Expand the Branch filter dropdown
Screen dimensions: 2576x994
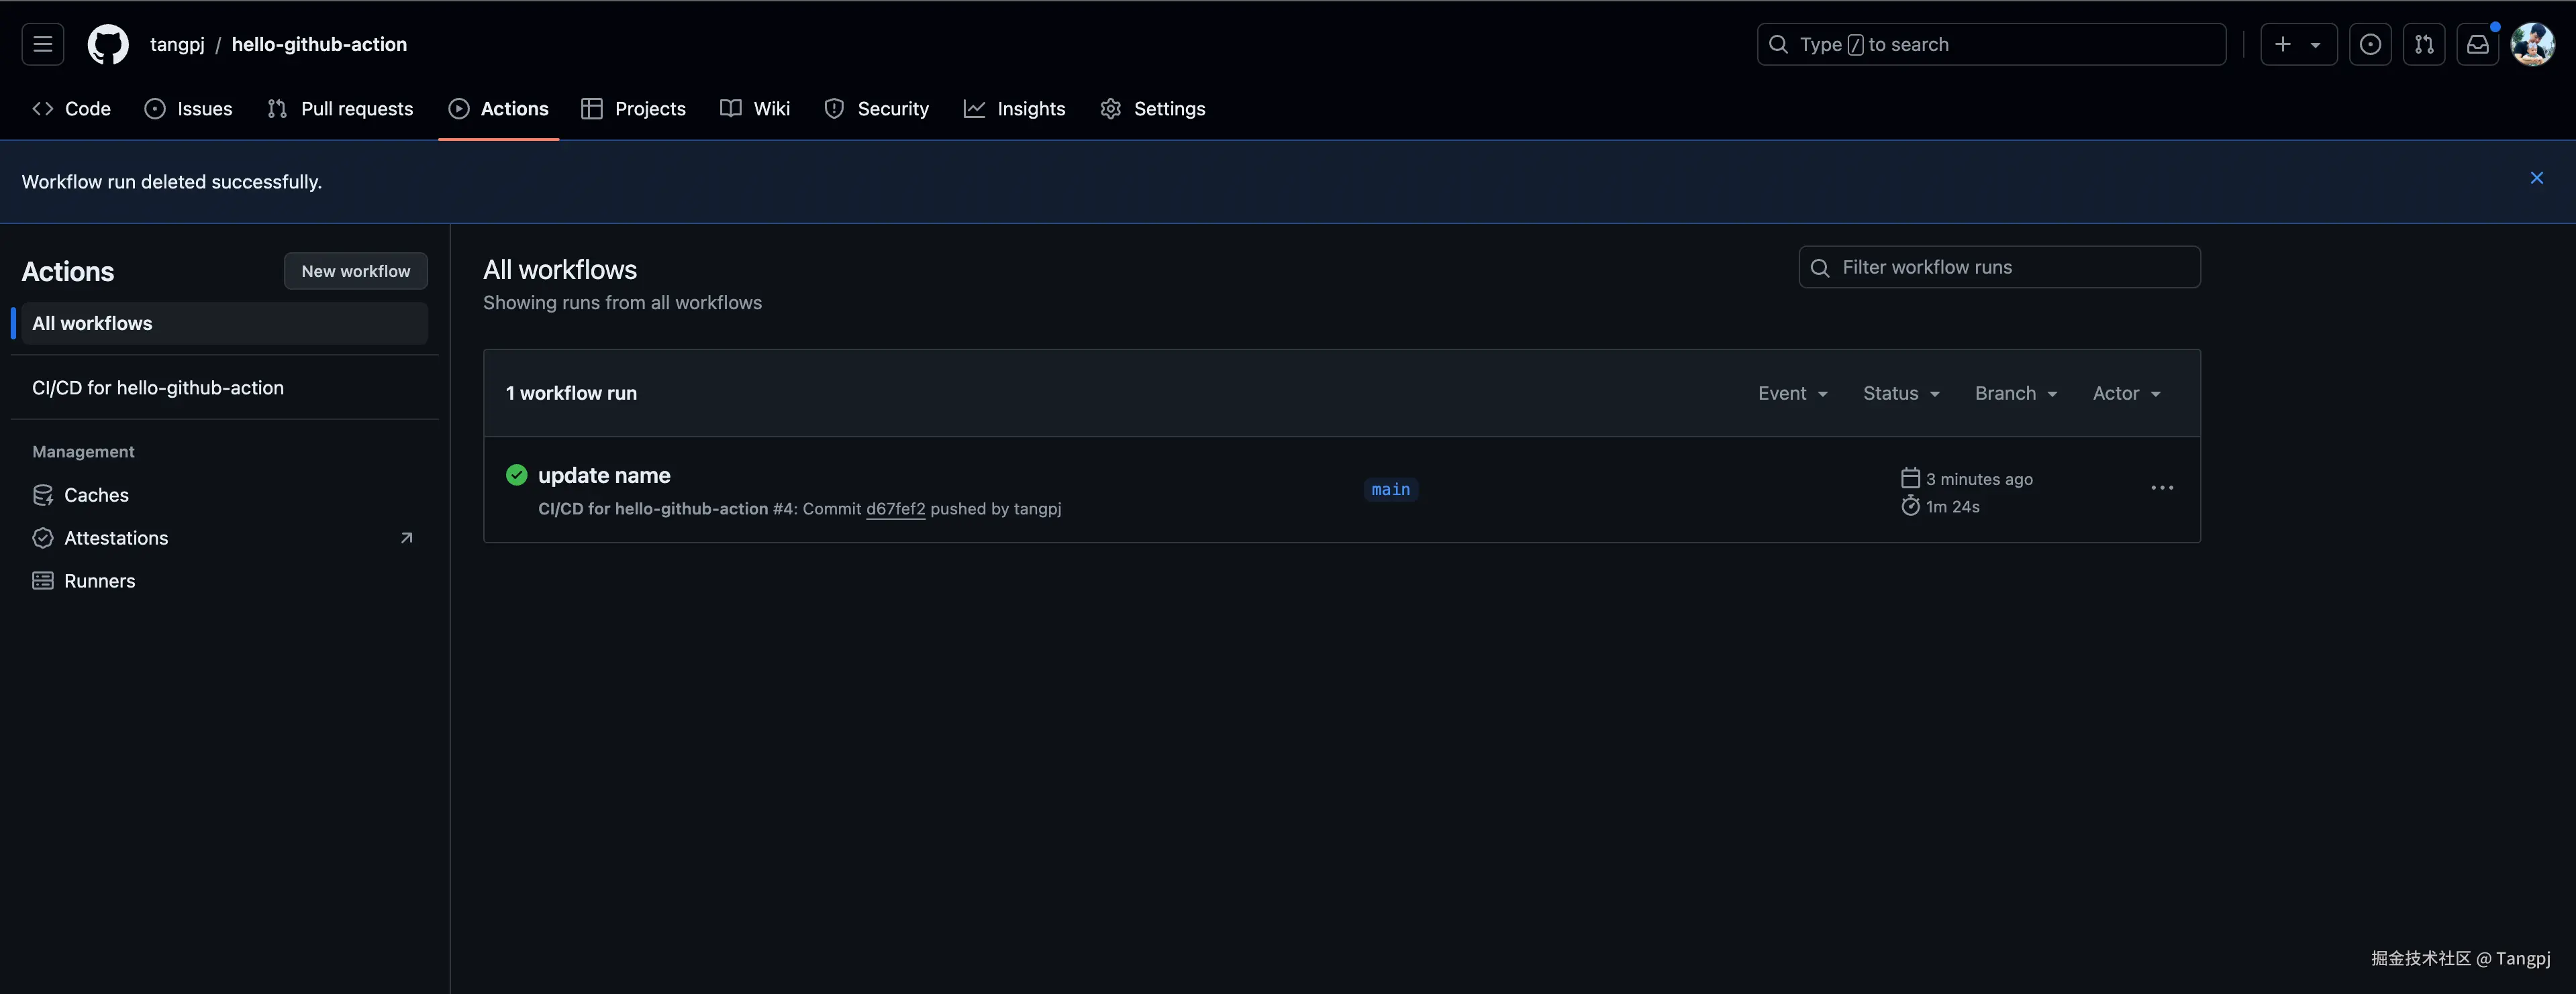[x=2015, y=394]
